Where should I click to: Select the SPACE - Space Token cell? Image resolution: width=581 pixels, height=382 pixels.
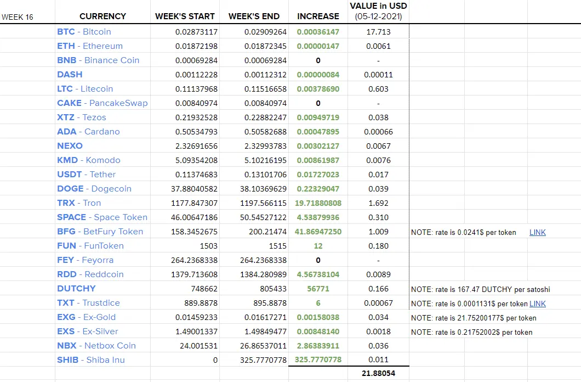coord(102,217)
